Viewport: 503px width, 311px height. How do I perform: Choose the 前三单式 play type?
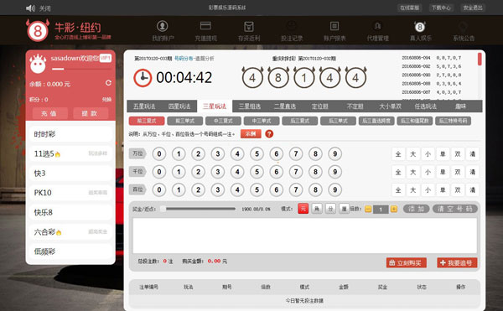[185, 121]
